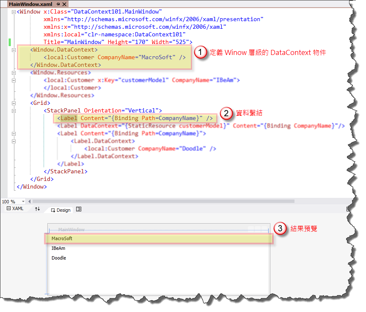The image size is (366, 312).
Task: Click the editor horizontal scrollbar thumb
Action: tap(163, 201)
